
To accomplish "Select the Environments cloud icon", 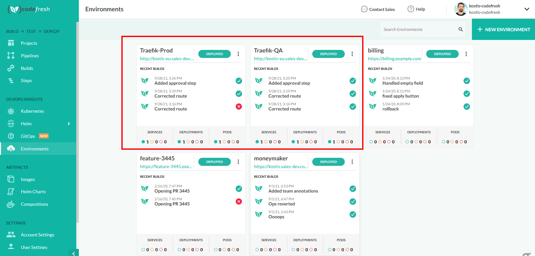I will (11, 148).
